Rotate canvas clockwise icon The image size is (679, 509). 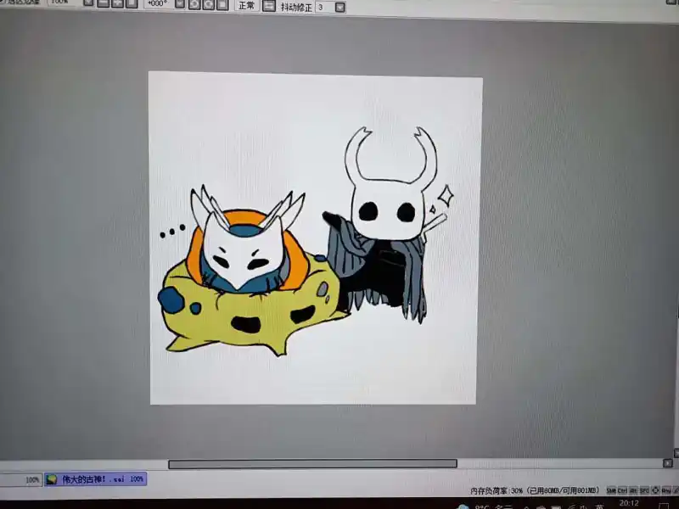(x=208, y=5)
